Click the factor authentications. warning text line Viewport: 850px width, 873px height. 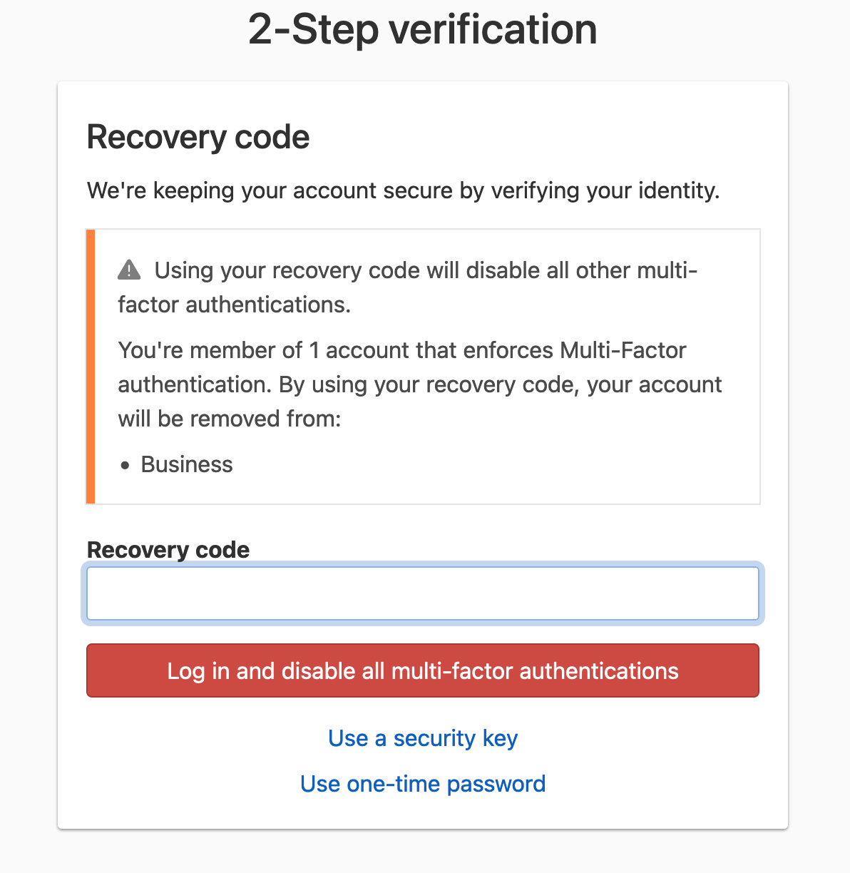[235, 305]
